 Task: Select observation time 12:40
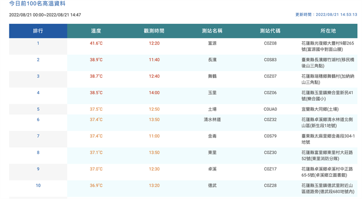[x=154, y=76]
